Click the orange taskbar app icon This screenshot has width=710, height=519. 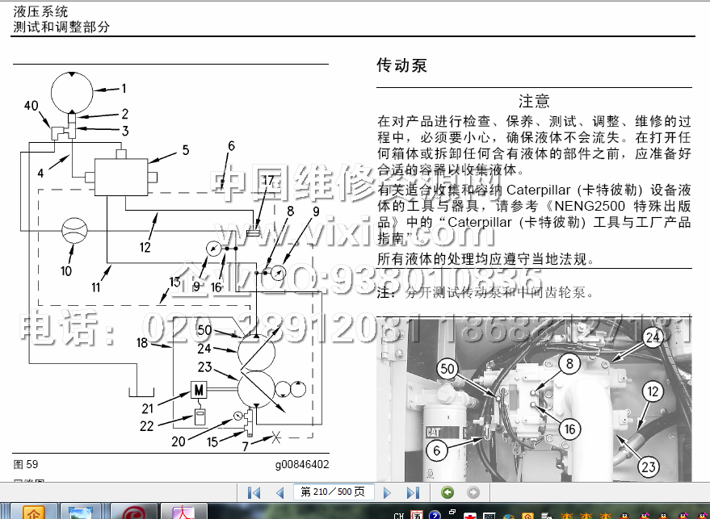pos(34,512)
